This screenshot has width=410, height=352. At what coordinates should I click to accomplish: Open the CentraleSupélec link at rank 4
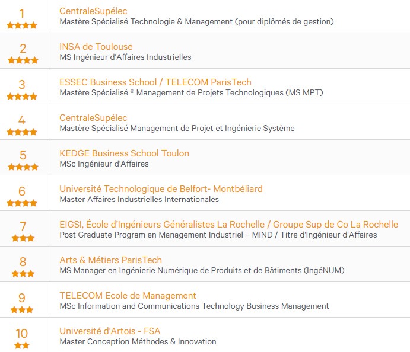[93, 118]
